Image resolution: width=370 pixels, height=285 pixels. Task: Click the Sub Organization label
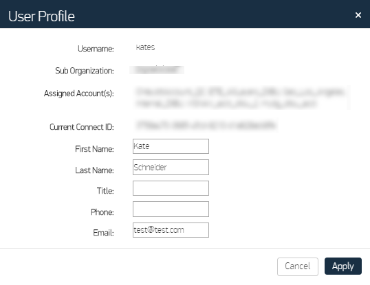point(85,71)
